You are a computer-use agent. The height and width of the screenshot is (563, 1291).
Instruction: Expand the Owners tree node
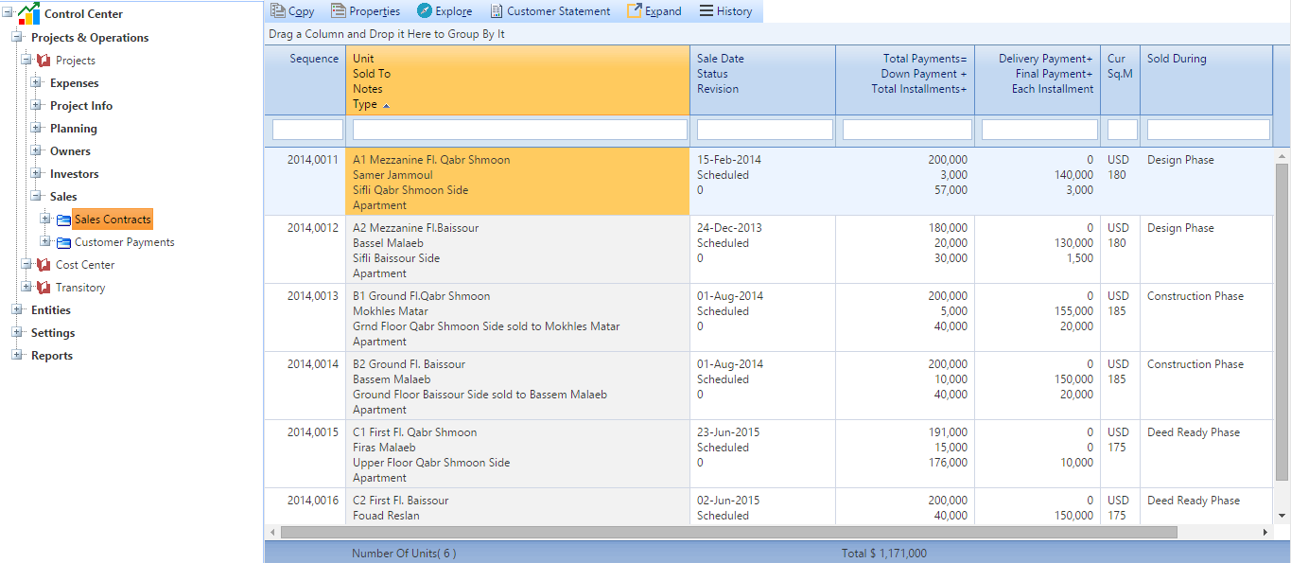pos(36,151)
